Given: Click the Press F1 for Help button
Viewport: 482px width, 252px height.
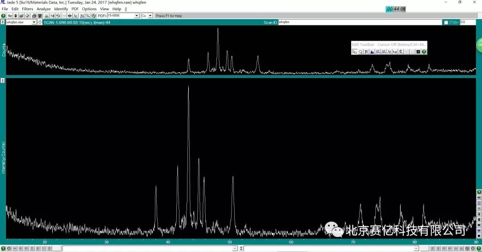Looking at the screenshot, I should tap(169, 16).
